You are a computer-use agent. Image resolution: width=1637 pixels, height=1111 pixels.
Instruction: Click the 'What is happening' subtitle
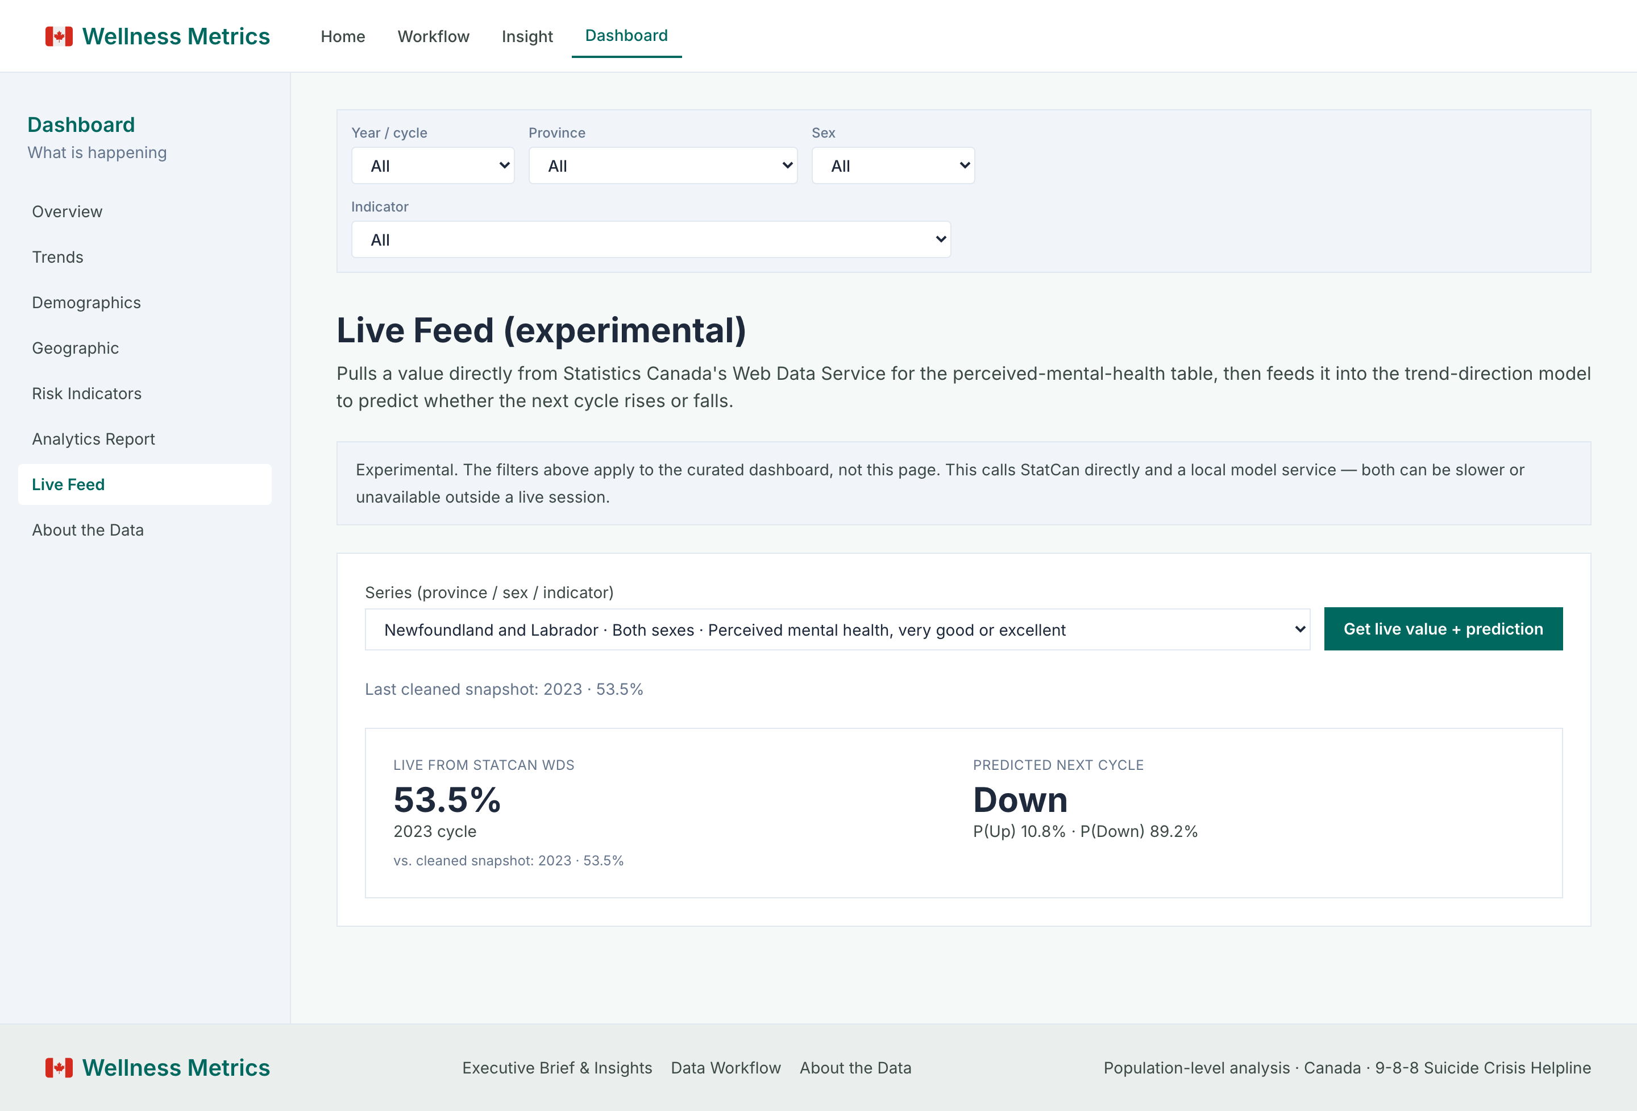tap(97, 153)
